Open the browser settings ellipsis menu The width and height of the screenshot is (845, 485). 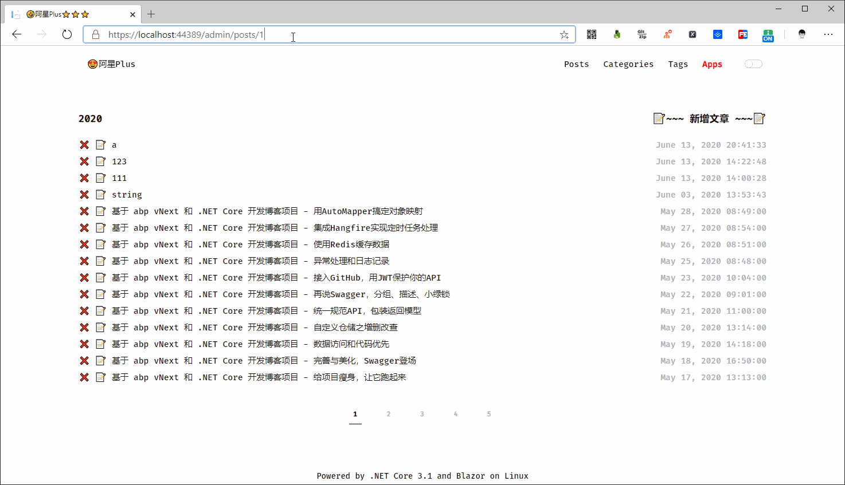click(x=828, y=34)
